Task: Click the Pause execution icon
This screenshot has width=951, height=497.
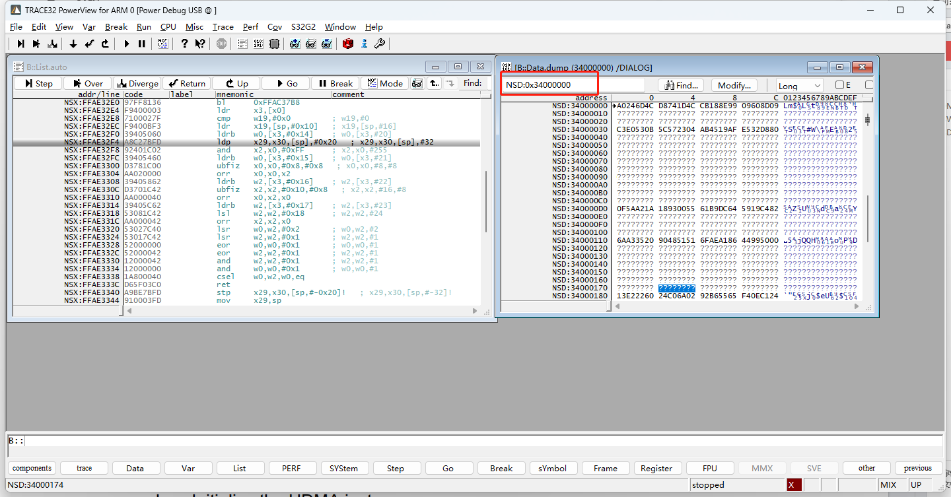Action: pyautogui.click(x=141, y=44)
